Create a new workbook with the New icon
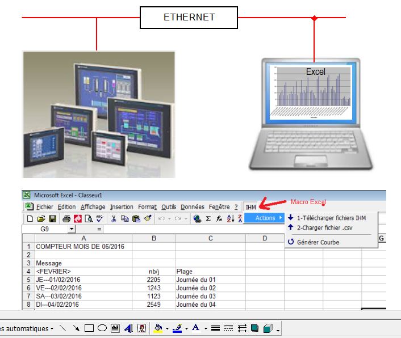 (30, 218)
